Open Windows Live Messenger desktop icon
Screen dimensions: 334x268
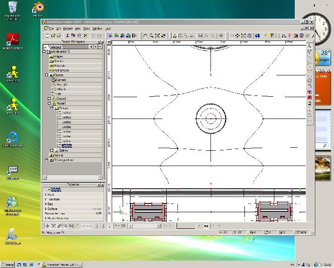point(13,206)
